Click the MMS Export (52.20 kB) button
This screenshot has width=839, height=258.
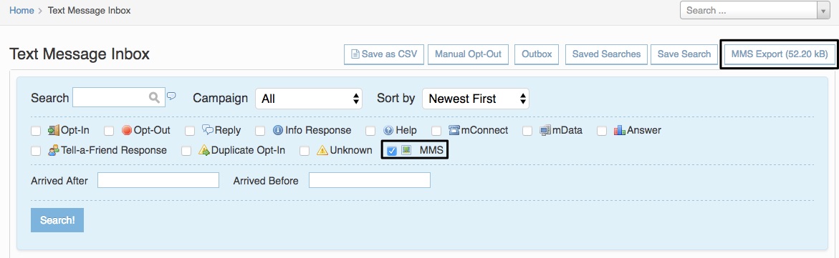coord(780,54)
